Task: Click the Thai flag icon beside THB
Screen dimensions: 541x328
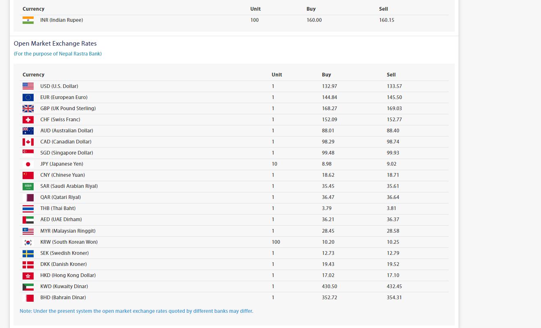Action: click(28, 208)
